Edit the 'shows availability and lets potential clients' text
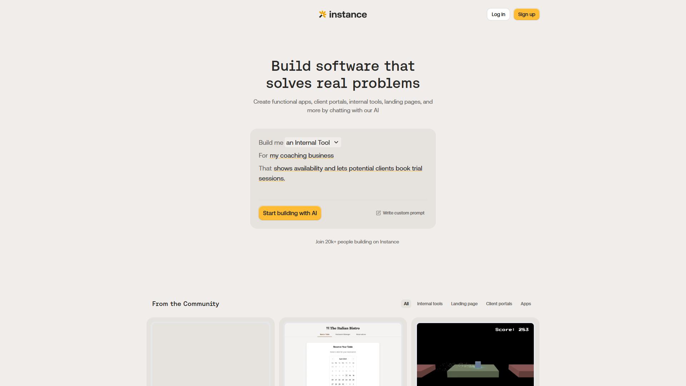This screenshot has width=686, height=386. [340, 173]
